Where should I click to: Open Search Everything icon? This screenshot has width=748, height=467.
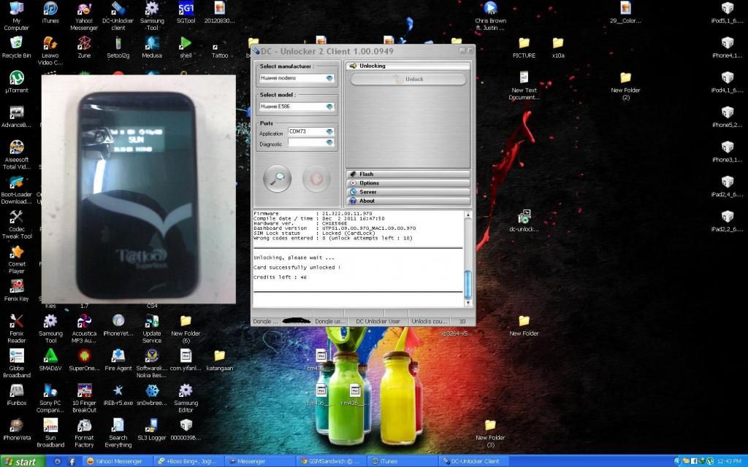coord(118,433)
